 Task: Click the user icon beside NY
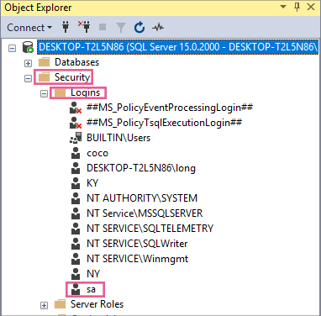76,274
